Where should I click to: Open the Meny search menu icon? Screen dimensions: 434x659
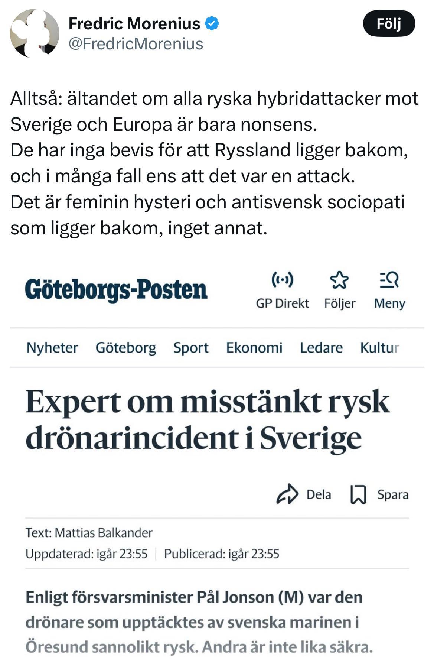coord(389,280)
